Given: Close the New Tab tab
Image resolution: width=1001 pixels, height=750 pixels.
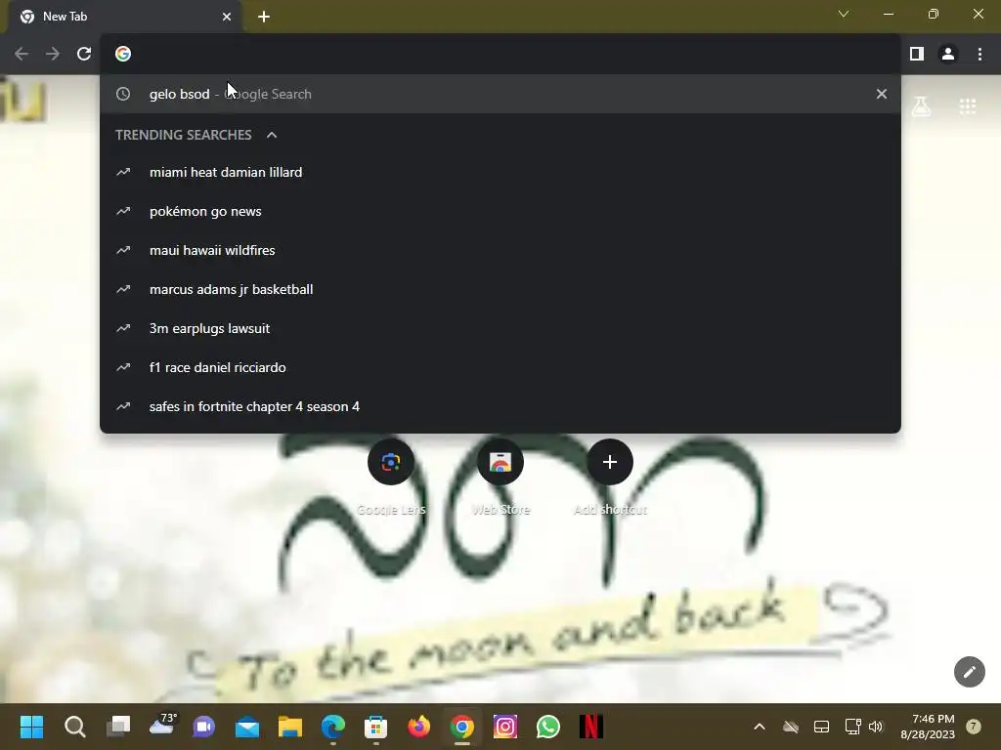Looking at the screenshot, I should coord(227,17).
